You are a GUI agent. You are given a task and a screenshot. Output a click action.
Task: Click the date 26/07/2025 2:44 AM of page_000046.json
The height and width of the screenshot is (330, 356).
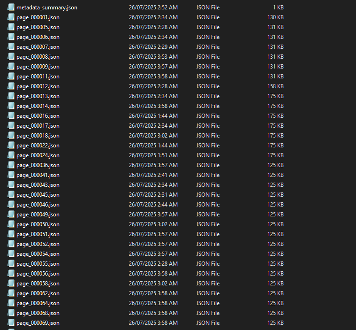153,205
